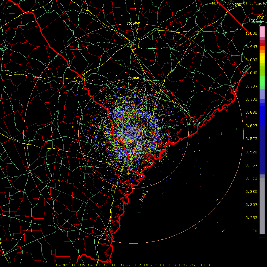Select the 0.733 scale value
The height and width of the screenshot is (267, 267).
coord(251,99)
